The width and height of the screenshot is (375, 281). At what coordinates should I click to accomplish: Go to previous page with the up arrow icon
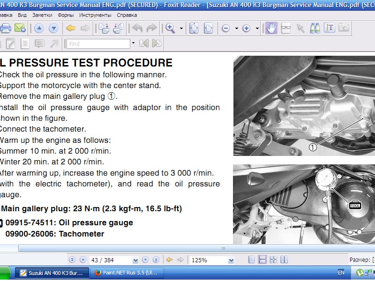pos(39,29)
